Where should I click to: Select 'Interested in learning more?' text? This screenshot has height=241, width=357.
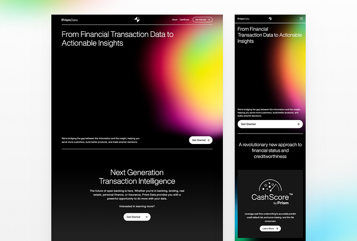pos(137,206)
